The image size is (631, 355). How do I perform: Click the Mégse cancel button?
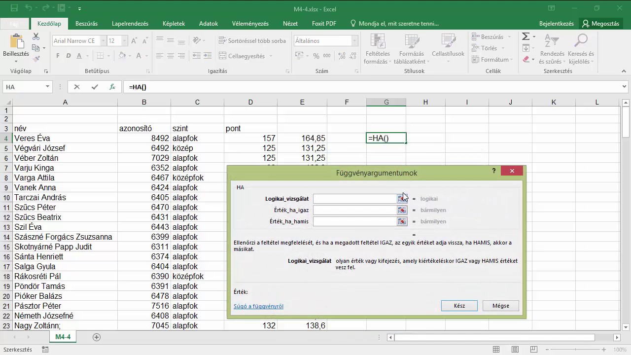[x=501, y=306]
